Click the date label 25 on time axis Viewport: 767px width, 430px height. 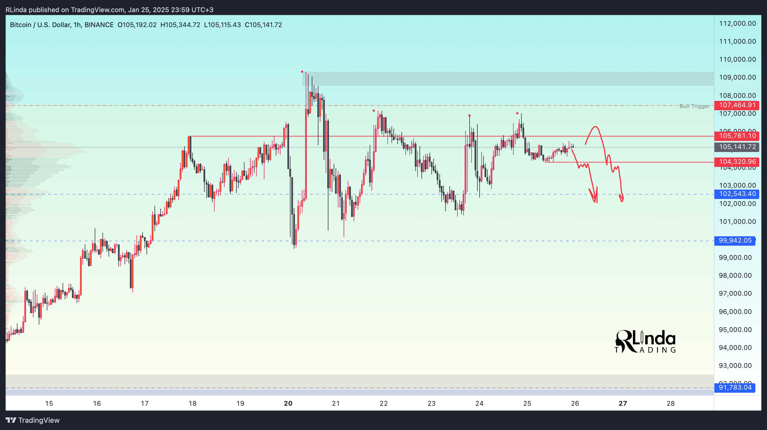pyautogui.click(x=527, y=403)
